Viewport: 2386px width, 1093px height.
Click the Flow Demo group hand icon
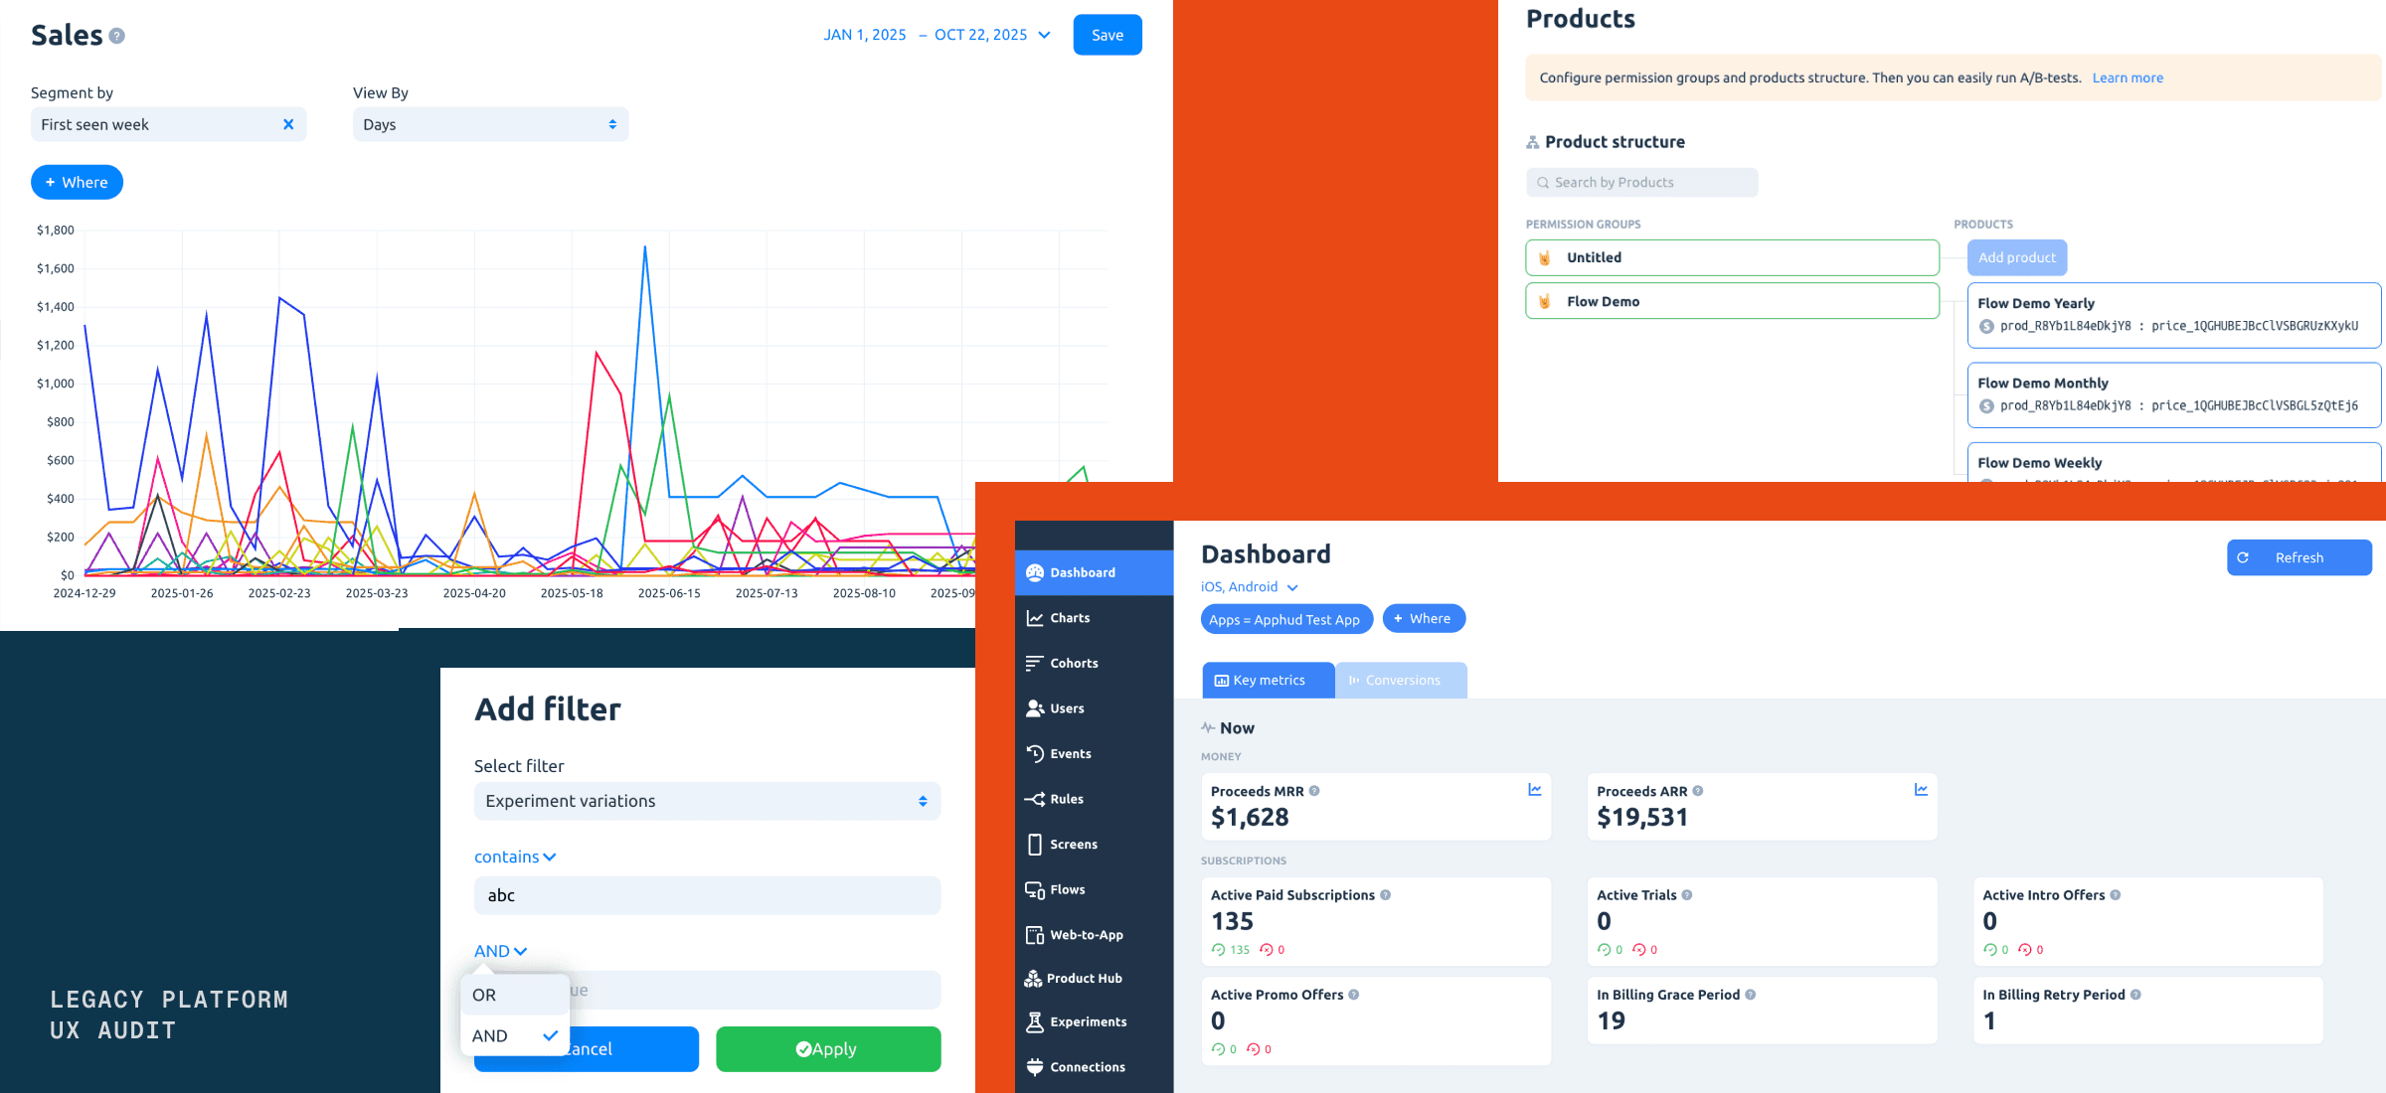tap(1545, 301)
